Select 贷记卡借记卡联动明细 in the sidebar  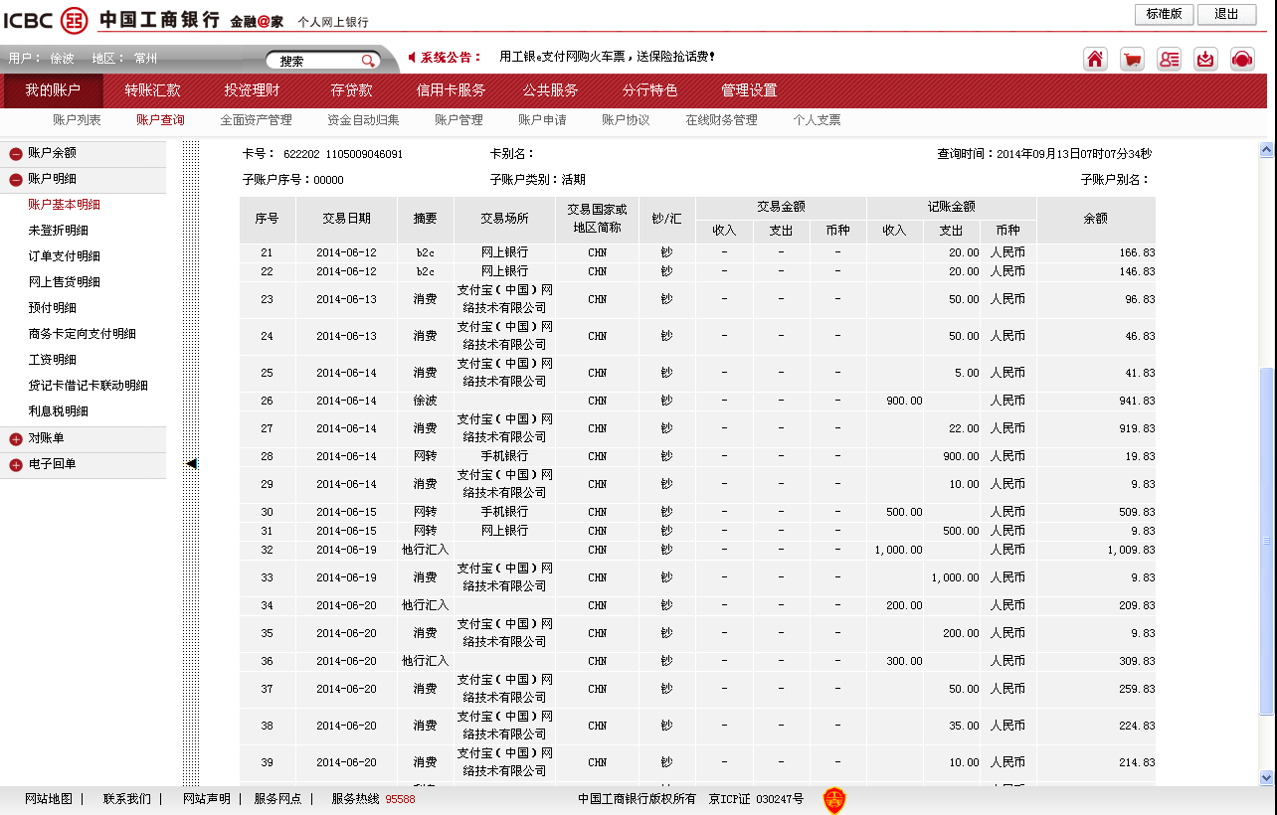click(x=88, y=386)
